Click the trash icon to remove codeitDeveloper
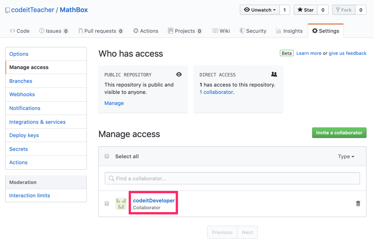Image resolution: width=374 pixels, height=242 pixels. click(358, 203)
